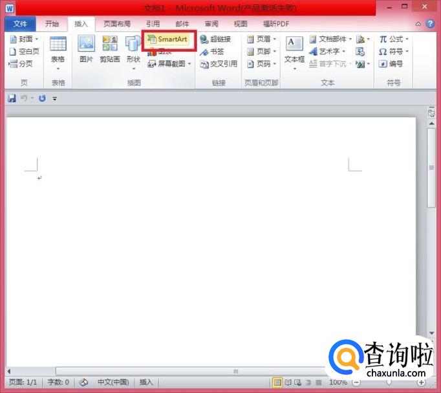The height and width of the screenshot is (393, 441).
Task: Expand the 公式 equation dropdown
Action: [407, 39]
